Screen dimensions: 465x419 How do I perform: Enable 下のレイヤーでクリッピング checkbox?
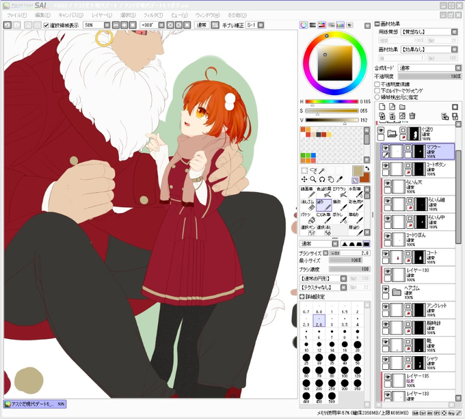[x=377, y=91]
